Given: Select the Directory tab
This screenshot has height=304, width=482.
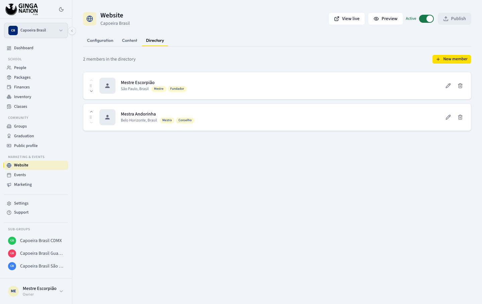Looking at the screenshot, I should tap(155, 41).
